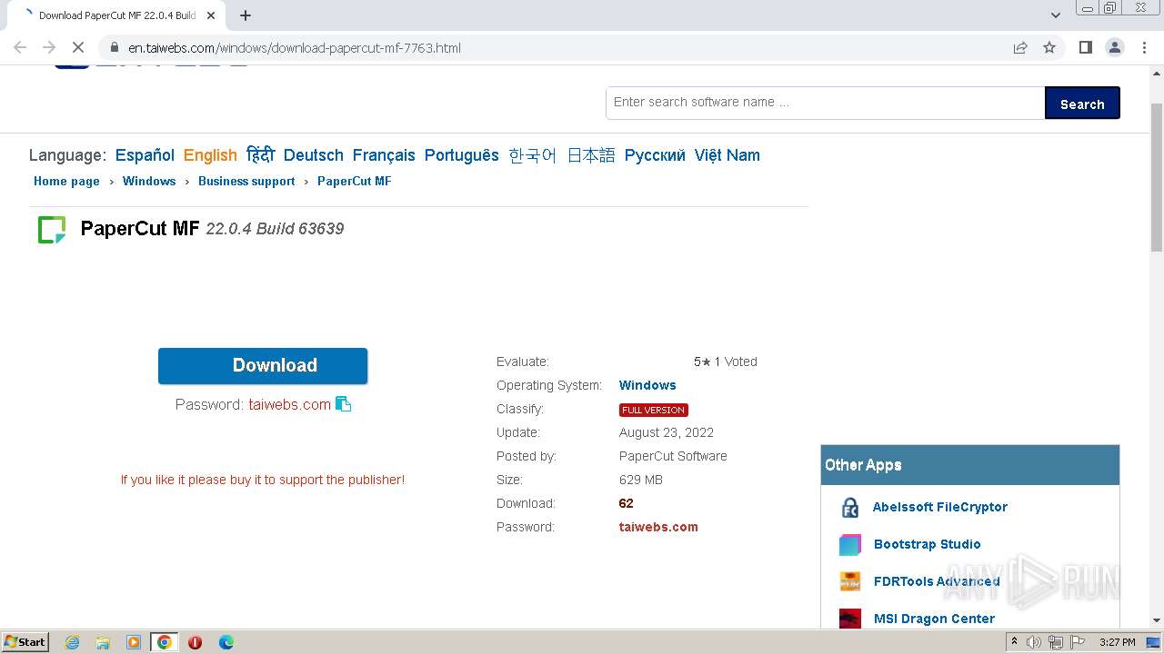
Task: Click the bold taiwebs.com password in details
Action: pos(658,527)
